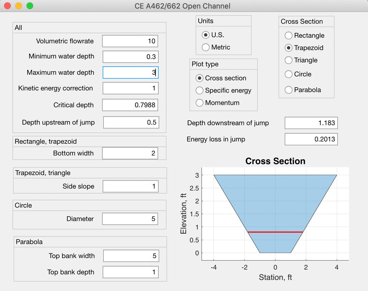Viewport: 368px width, 291px height.
Task: Select the Minimum water depth field
Action: pos(130,57)
